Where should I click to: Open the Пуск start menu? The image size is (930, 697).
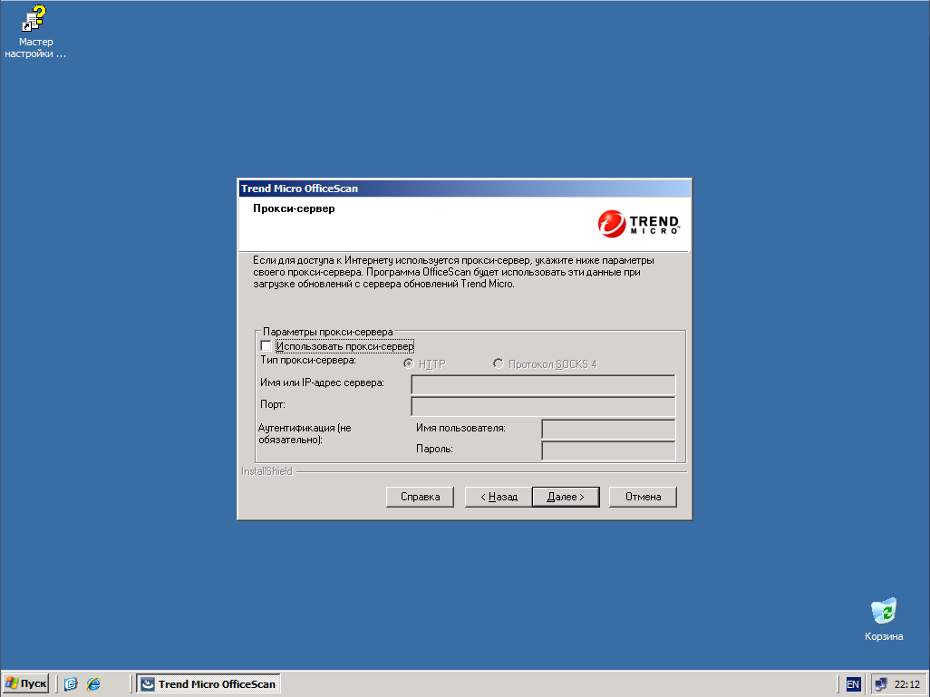pyautogui.click(x=25, y=684)
